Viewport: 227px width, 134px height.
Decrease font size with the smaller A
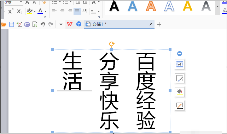34,2
